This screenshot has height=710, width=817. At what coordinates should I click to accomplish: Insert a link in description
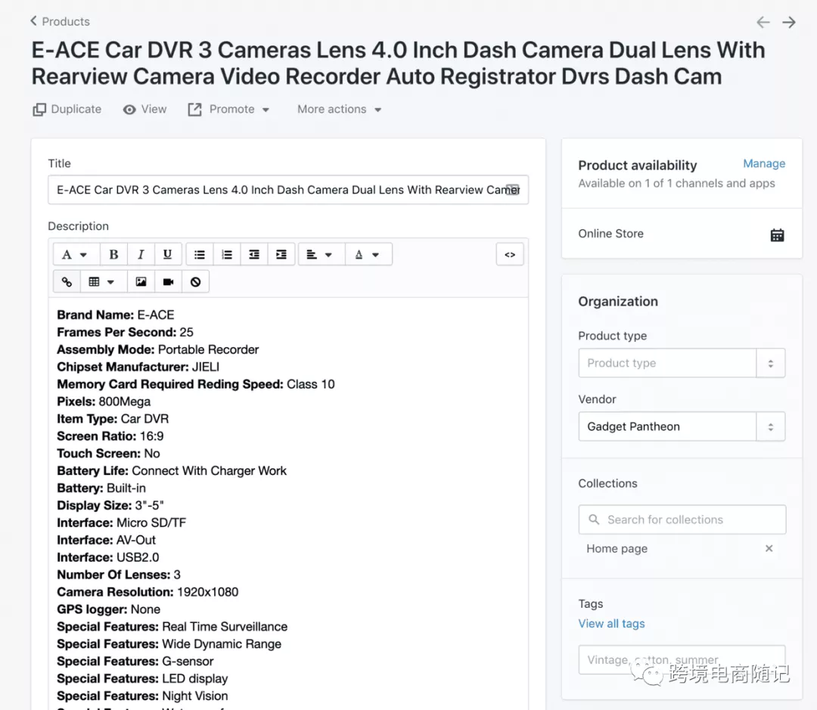(67, 282)
